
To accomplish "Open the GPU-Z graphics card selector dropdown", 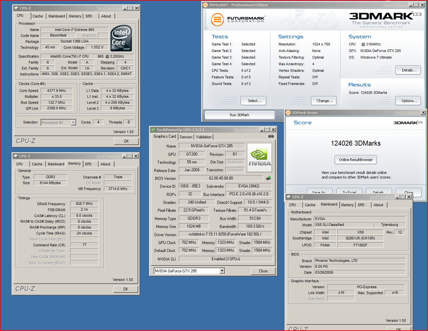I will coord(222,271).
